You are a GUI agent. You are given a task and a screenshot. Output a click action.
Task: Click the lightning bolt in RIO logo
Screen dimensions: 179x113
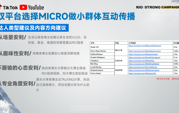pyautogui.click(x=144, y=7)
